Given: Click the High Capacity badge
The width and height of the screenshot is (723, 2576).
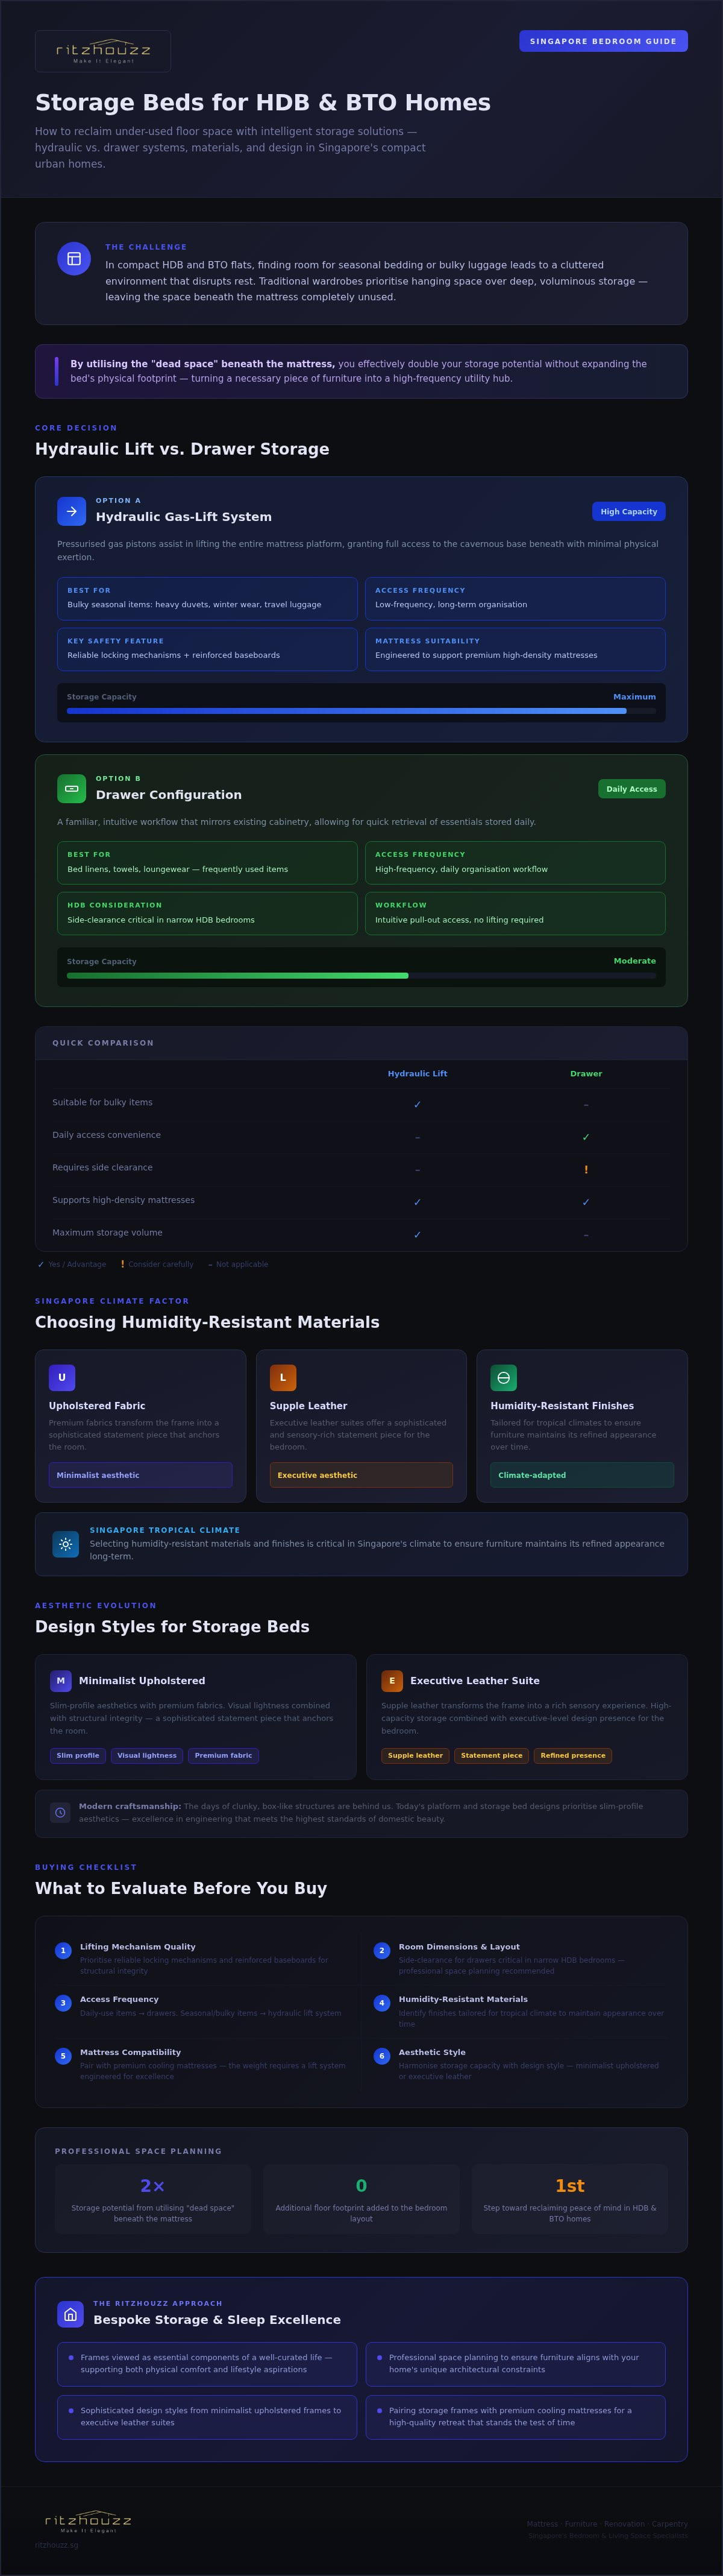Looking at the screenshot, I should click(x=629, y=511).
